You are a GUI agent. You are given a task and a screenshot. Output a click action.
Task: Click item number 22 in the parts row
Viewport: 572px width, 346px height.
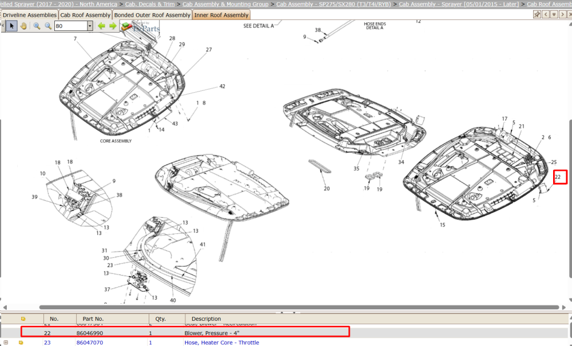(47, 333)
